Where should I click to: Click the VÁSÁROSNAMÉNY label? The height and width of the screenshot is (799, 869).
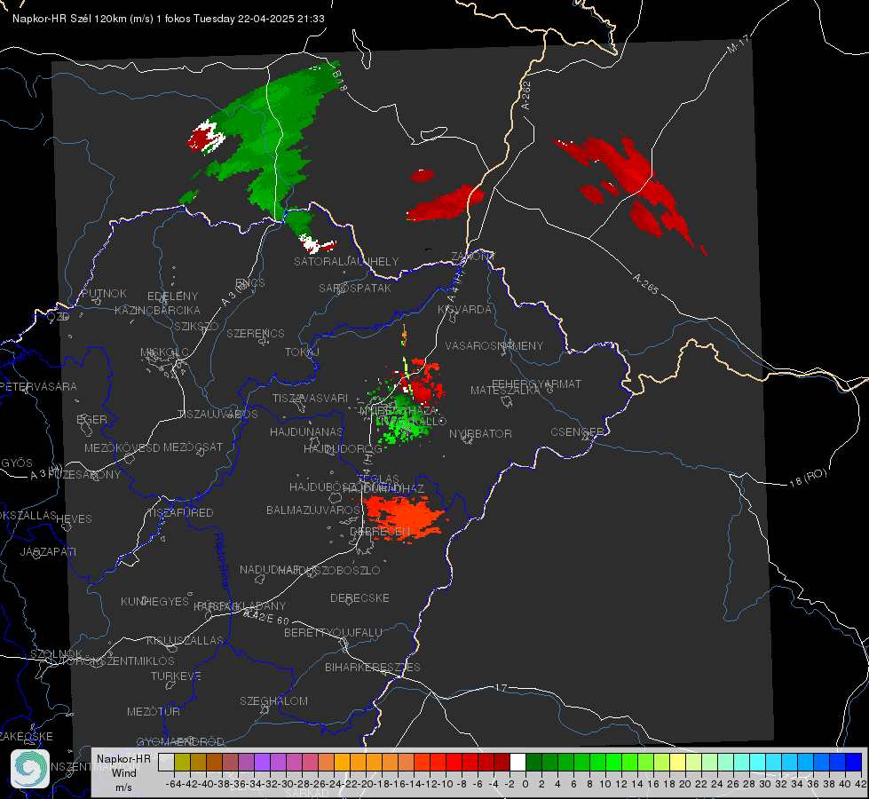coord(494,346)
